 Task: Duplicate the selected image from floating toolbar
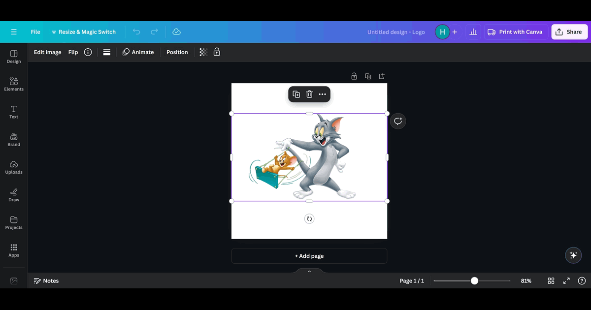296,94
